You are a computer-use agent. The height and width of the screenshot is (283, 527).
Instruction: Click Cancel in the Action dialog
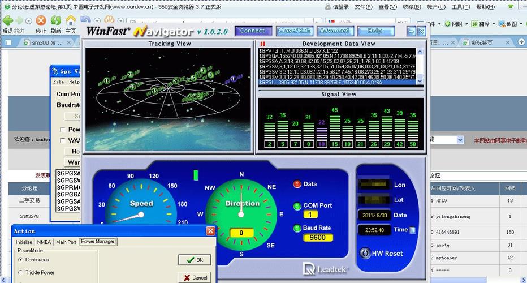point(195,277)
